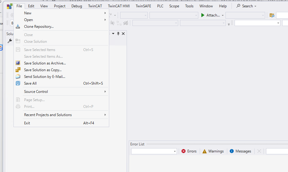Click the Error List search input field
Screen dimensions: 288x172
point(276,151)
